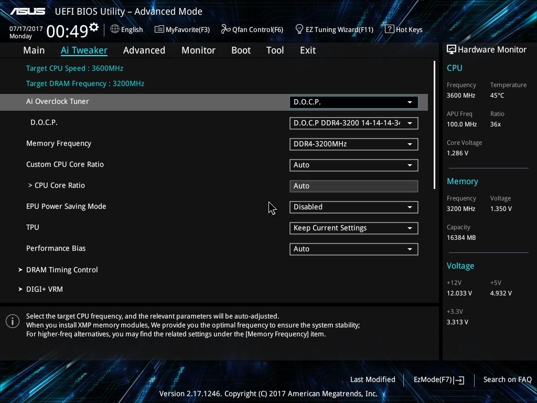The image size is (537, 403).
Task: Click the EZ Tuning Wizard bulb icon
Action: [x=299, y=29]
